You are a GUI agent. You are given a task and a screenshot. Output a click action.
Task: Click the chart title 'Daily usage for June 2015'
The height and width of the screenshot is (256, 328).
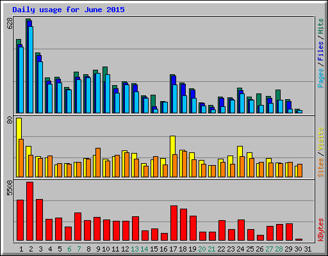point(69,10)
